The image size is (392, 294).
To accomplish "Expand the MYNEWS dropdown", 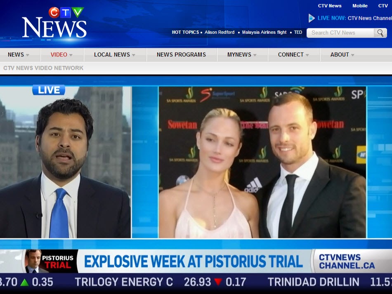I will [242, 54].
